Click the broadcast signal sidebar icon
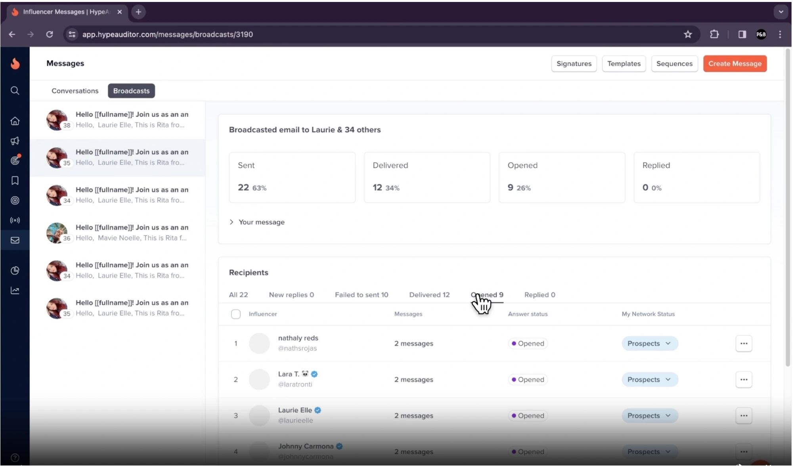Image resolution: width=794 pixels, height=466 pixels. (15, 220)
